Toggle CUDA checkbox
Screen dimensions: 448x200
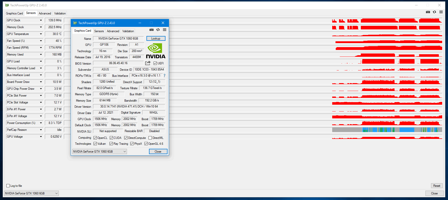[x=111, y=138]
